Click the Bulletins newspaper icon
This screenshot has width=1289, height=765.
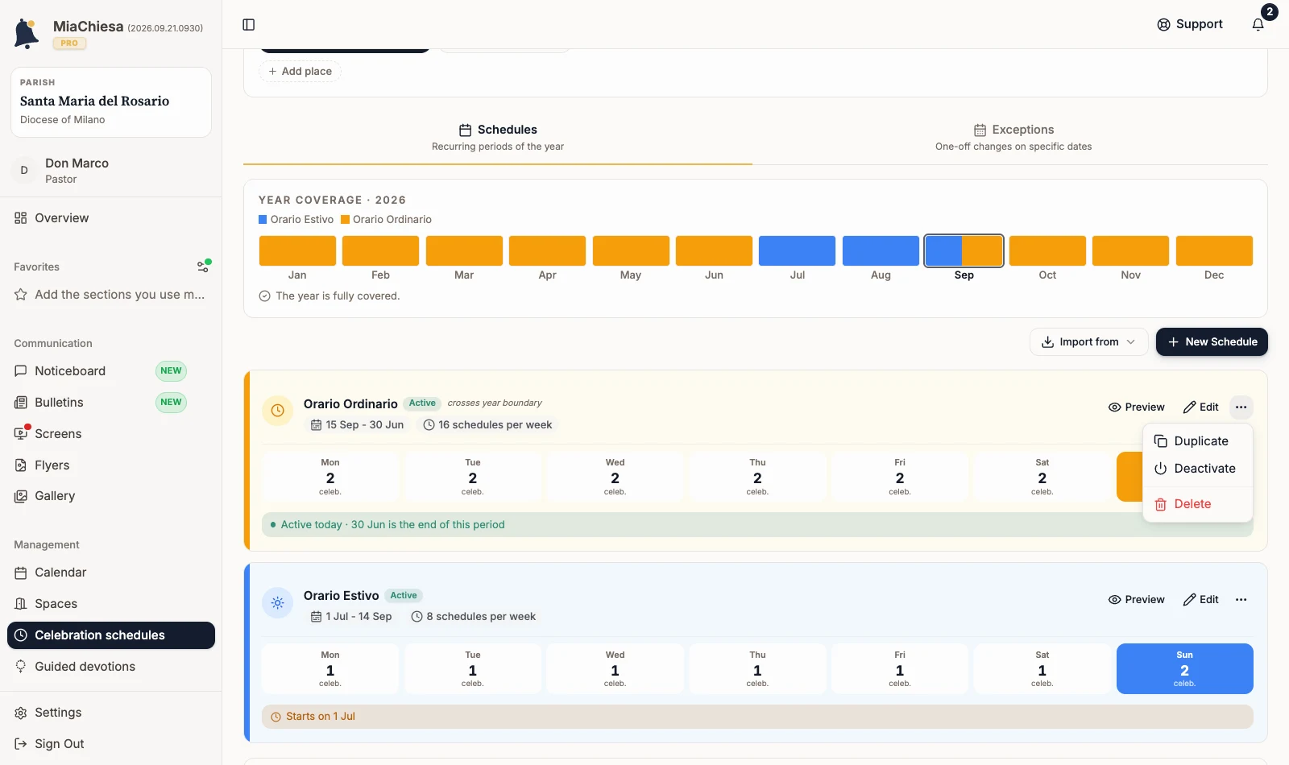[x=21, y=403]
